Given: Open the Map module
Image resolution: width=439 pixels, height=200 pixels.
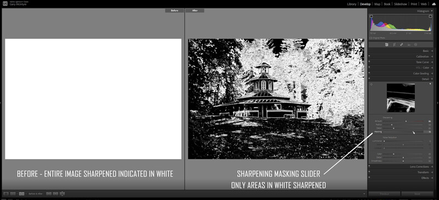Looking at the screenshot, I should point(378,4).
